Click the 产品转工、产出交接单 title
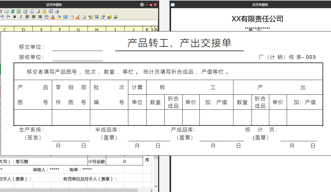Screen dimensions: 331x192 (180, 43)
